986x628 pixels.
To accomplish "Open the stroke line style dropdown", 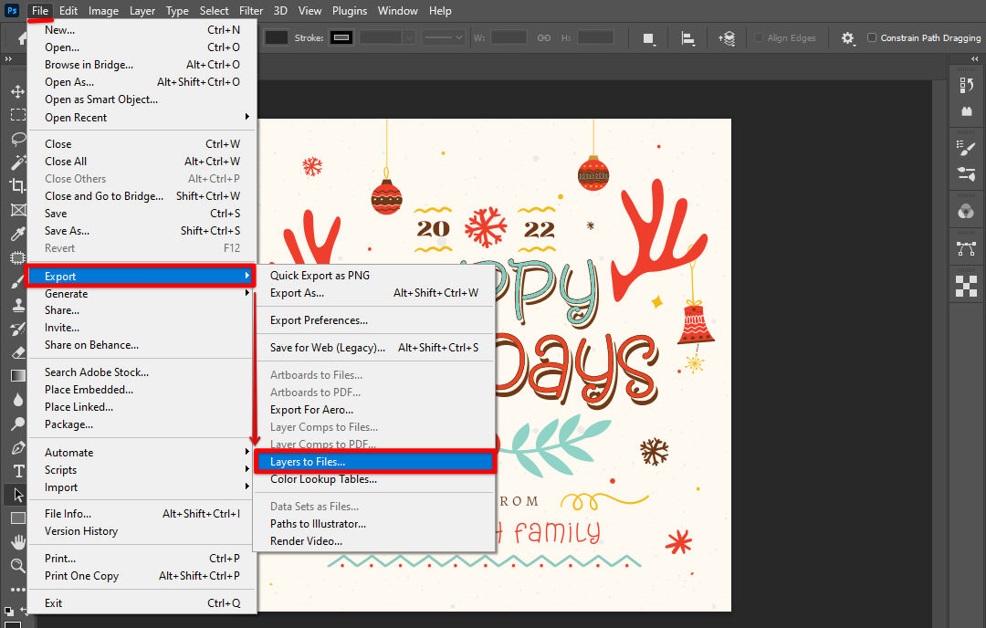I will pyautogui.click(x=444, y=38).
